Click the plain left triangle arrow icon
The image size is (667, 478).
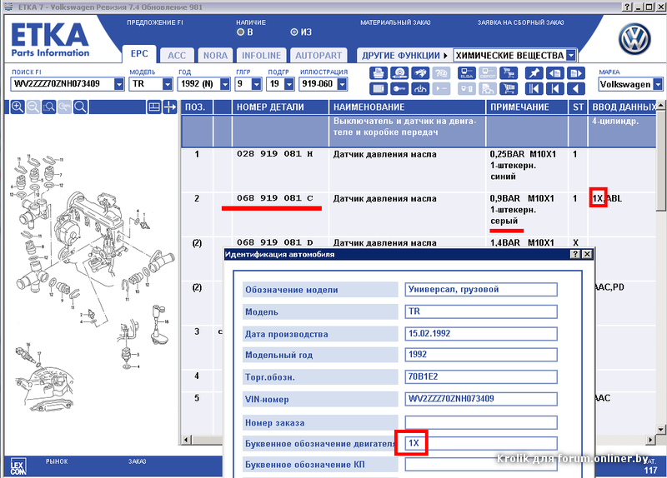pyautogui.click(x=575, y=89)
